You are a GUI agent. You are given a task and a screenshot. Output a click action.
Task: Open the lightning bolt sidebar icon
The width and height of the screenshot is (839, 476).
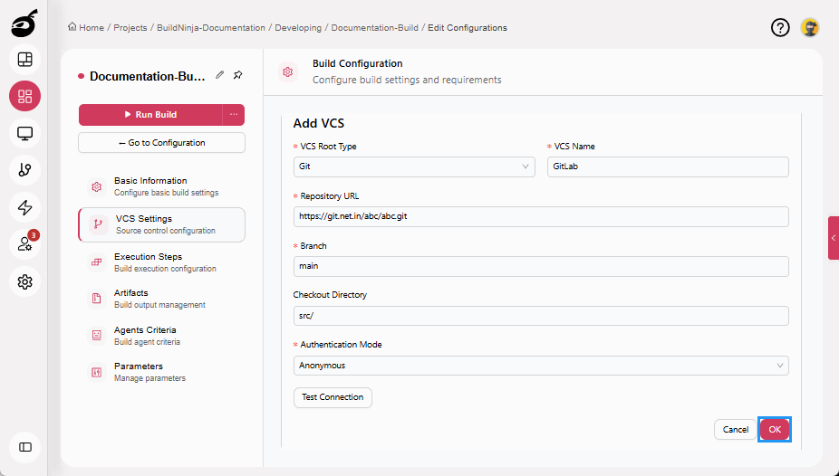pyautogui.click(x=24, y=207)
